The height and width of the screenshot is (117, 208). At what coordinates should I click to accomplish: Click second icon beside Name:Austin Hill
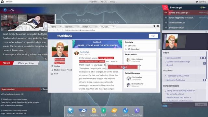pyautogui.click(x=204, y=58)
